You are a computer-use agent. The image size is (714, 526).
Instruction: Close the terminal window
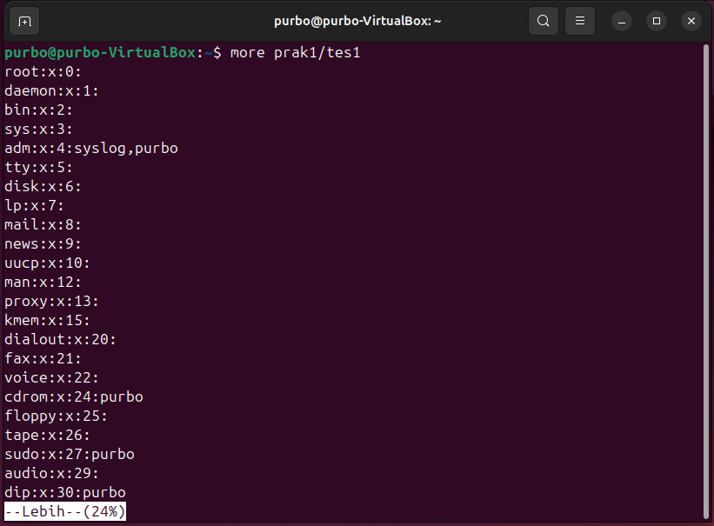(691, 21)
